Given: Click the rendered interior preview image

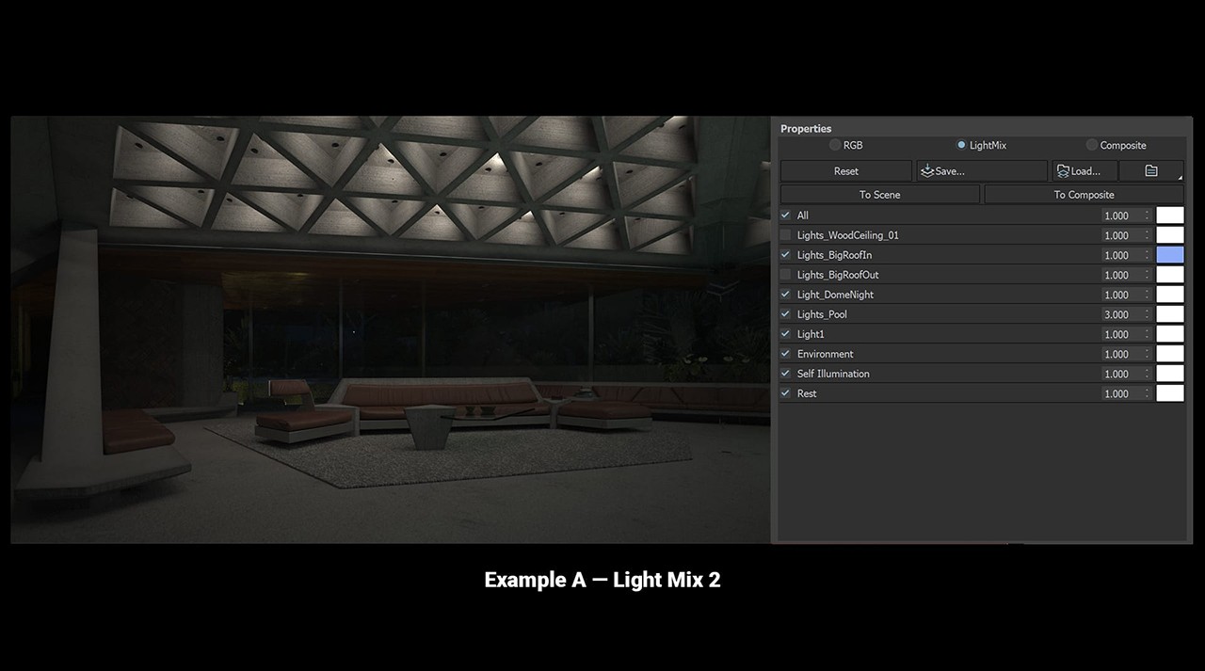Looking at the screenshot, I should (x=391, y=329).
